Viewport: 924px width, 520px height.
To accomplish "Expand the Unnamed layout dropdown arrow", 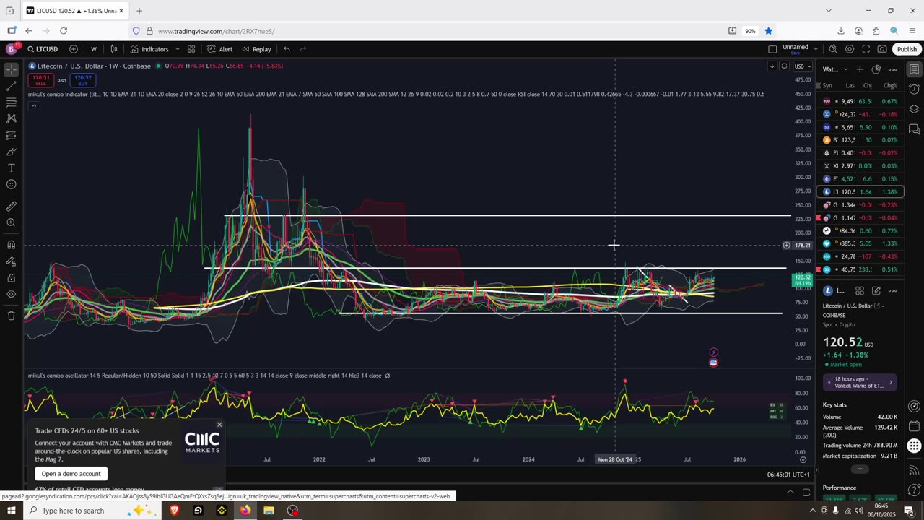I will coord(816,49).
